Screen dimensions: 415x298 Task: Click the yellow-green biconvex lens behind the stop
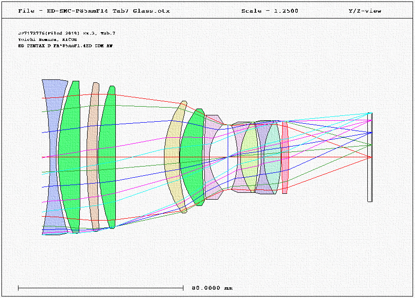click(249, 157)
